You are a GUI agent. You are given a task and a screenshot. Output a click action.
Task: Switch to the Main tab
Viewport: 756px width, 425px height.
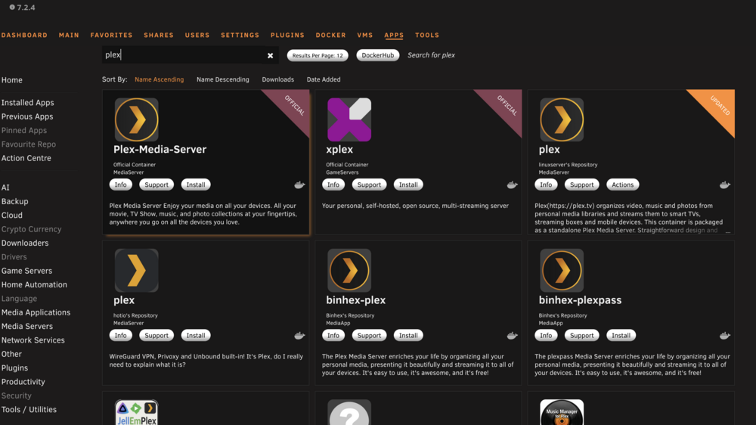tap(69, 36)
